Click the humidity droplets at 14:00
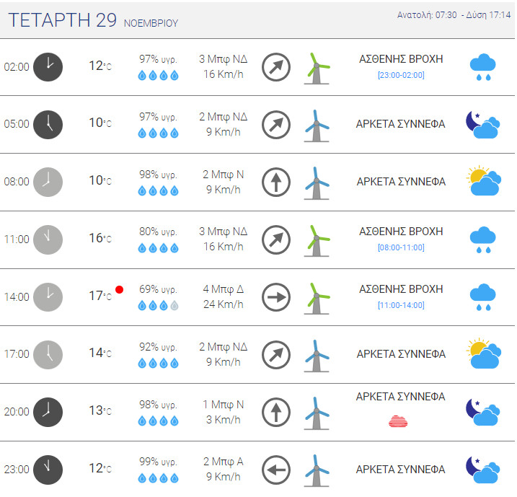Image resolution: width=517 pixels, height=497 pixels. (158, 305)
